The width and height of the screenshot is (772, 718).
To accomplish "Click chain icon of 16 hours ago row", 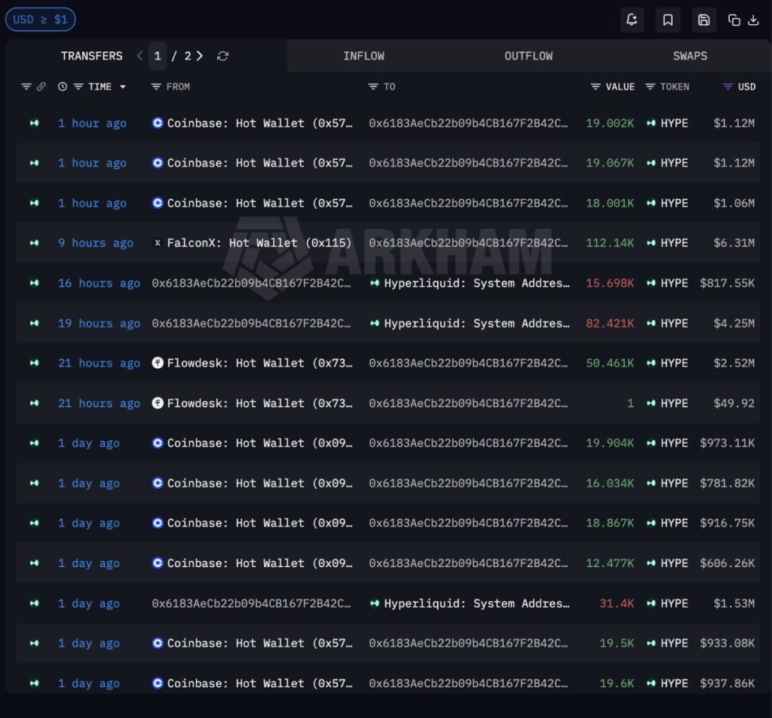I will [34, 283].
